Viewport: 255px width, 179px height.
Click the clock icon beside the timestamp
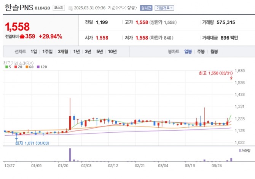tap(71, 8)
